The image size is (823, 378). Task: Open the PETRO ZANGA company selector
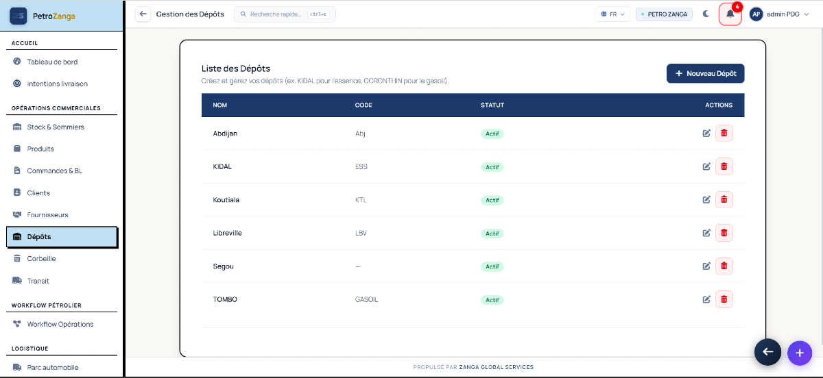(x=664, y=14)
